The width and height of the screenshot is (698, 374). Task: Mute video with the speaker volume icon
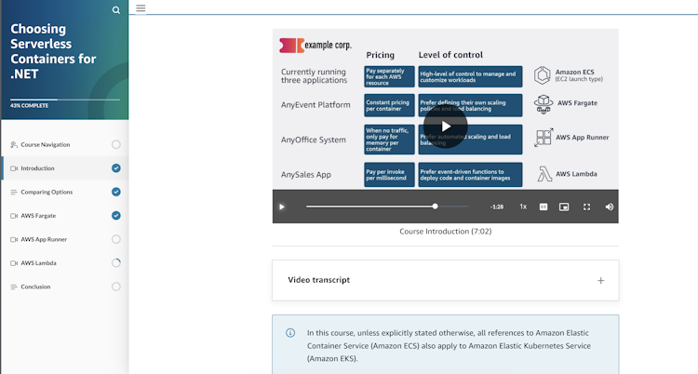[x=610, y=207]
